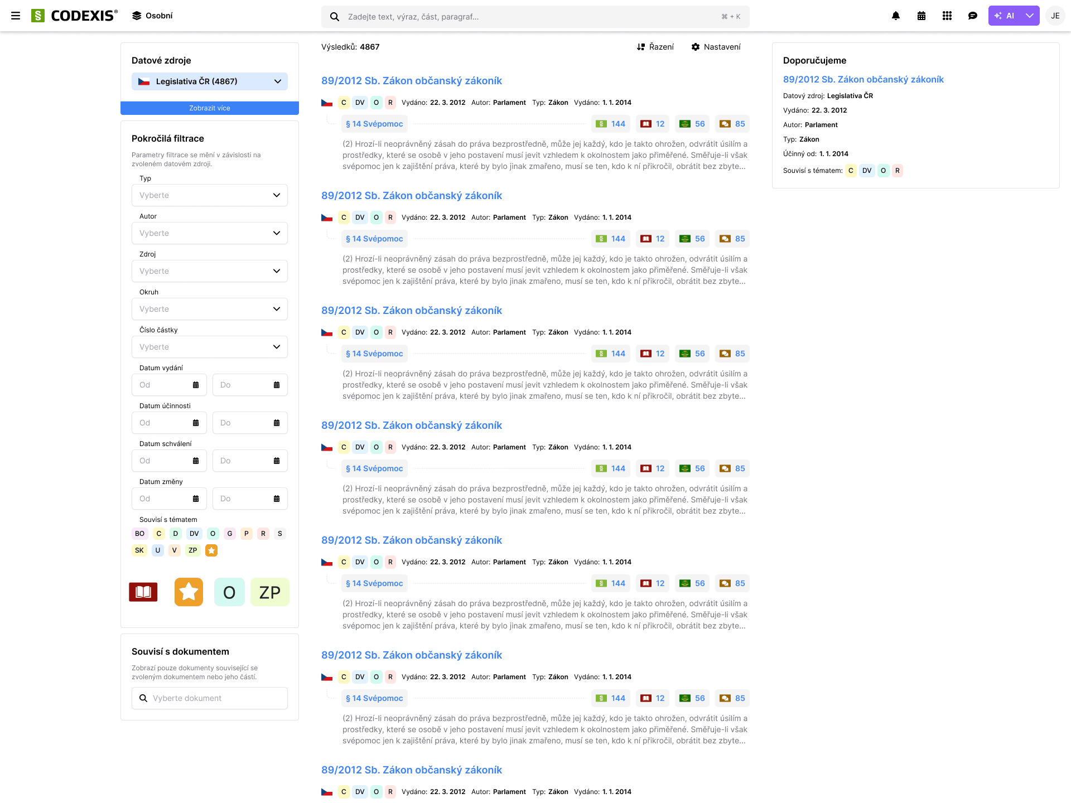The height and width of the screenshot is (803, 1071).
Task: Open the notifications bell
Action: point(896,16)
